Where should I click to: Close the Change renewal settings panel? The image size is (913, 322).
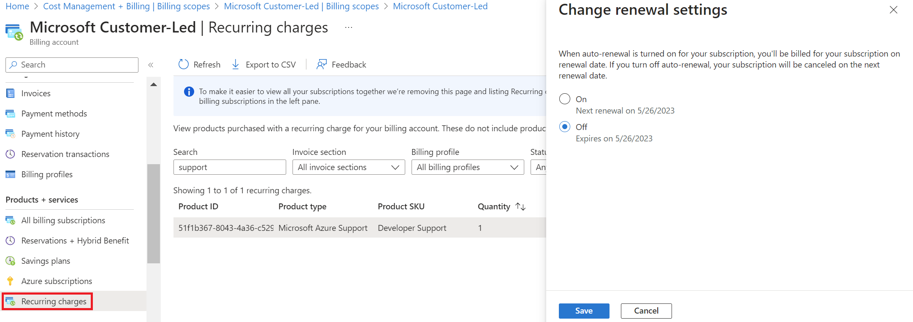894,10
